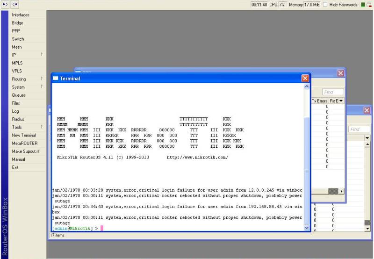
Task: Click Exit in the sidebar
Action: [x=15, y=167]
